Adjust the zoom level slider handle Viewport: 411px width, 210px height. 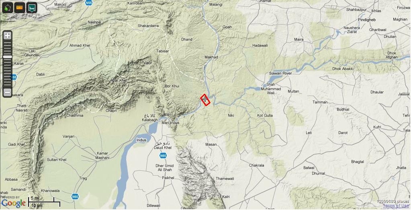pyautogui.click(x=7, y=57)
